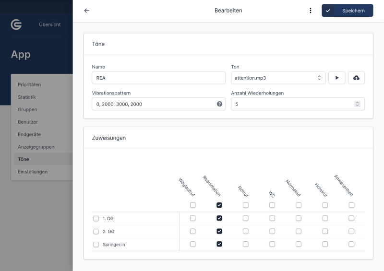
Task: Open the Ton file dropdown
Action: click(278, 78)
